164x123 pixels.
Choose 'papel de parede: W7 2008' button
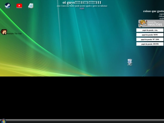150,39
